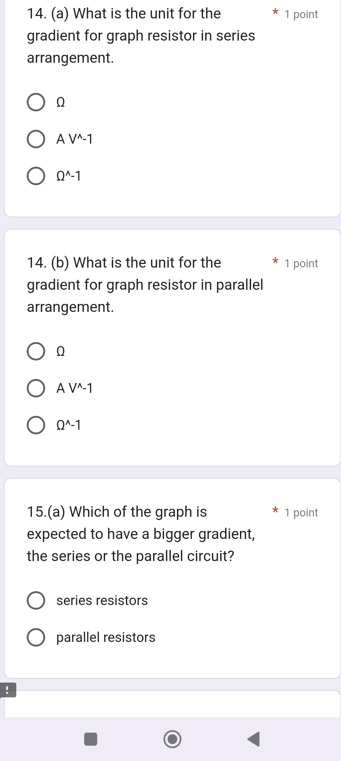Choose A V^-1 for question 14(b)

tap(36, 388)
